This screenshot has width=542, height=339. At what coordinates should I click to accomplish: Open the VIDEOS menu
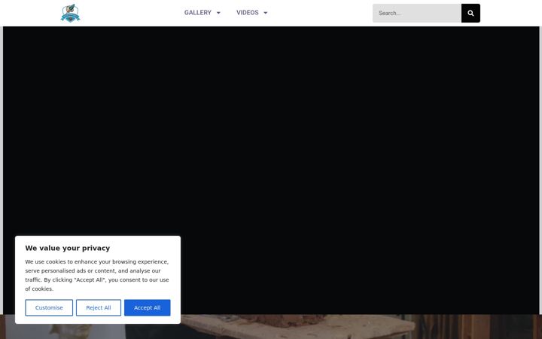pos(248,13)
